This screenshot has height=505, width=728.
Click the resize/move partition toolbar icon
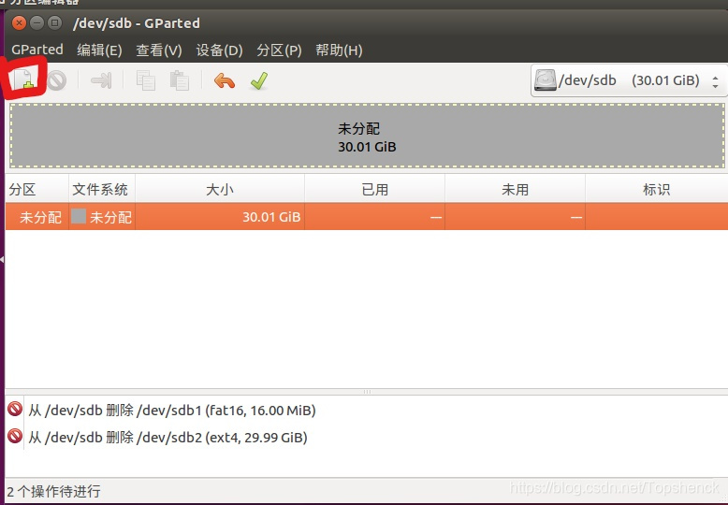tap(101, 80)
